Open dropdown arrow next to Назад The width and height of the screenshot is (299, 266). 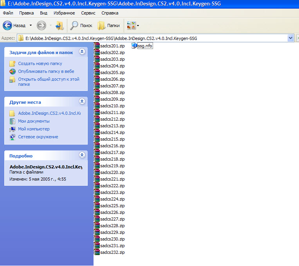coord(31,25)
